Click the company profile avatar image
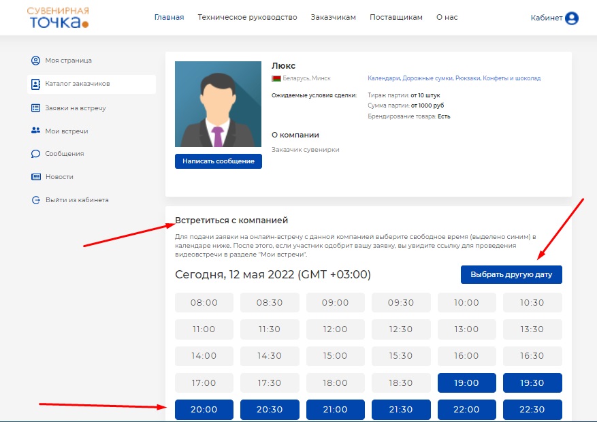The height and width of the screenshot is (422, 597). coord(218,104)
